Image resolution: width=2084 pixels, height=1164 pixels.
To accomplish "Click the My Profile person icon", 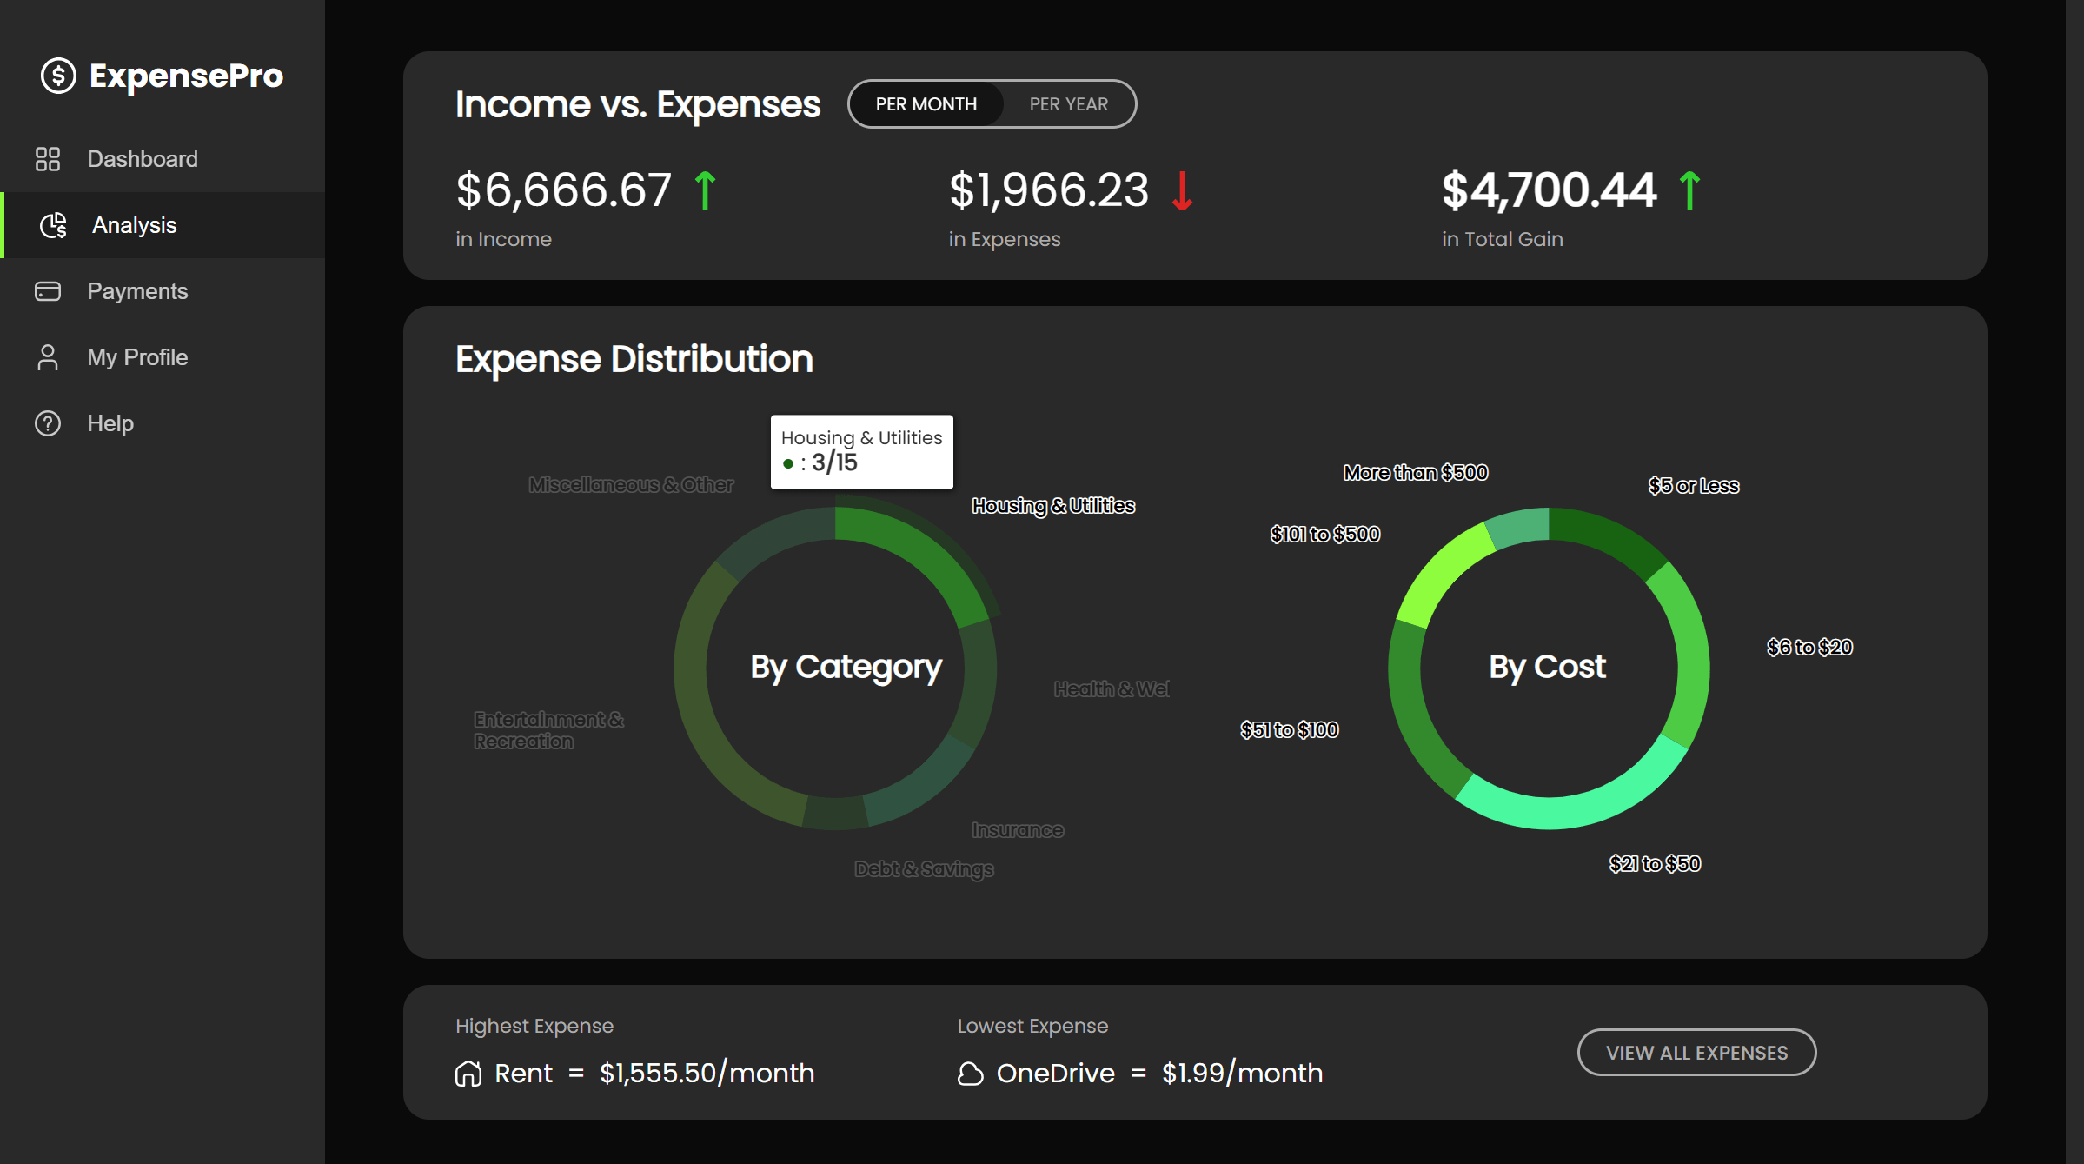I will coord(48,357).
